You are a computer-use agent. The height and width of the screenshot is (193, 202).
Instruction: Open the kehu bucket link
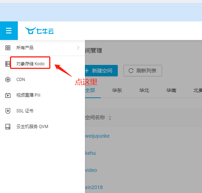(x=90, y=153)
